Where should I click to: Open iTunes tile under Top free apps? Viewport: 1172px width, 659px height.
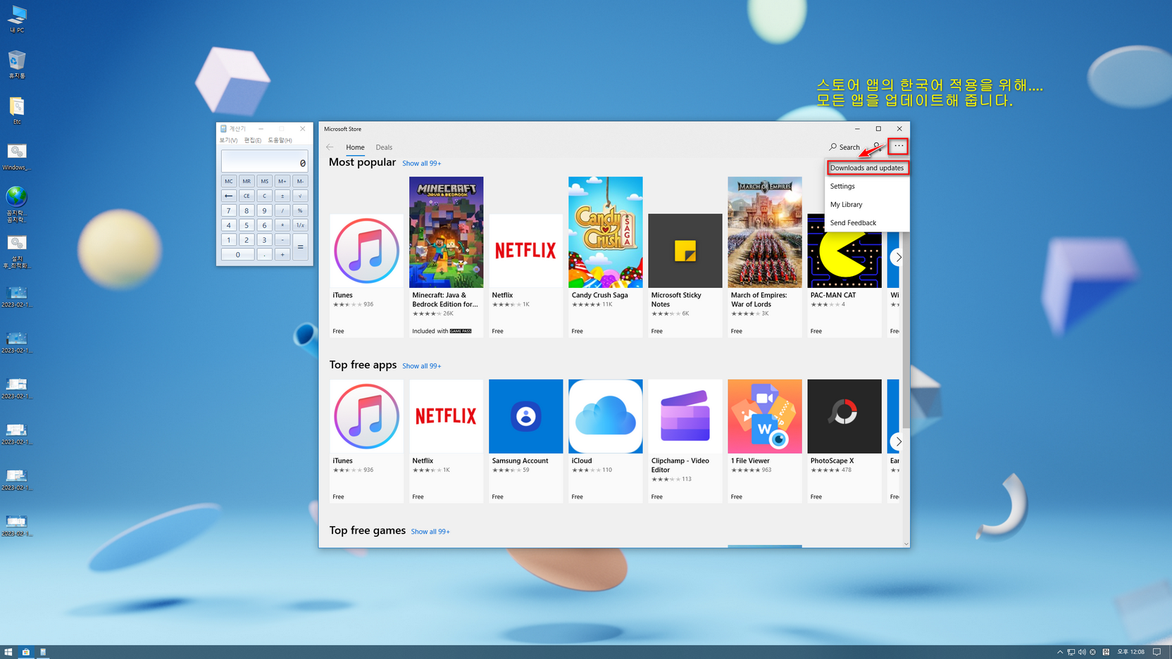pos(366,441)
